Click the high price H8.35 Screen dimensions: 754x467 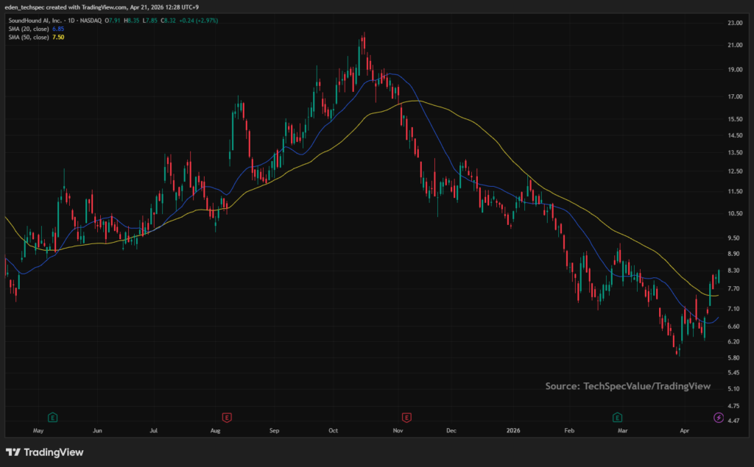[x=132, y=21]
